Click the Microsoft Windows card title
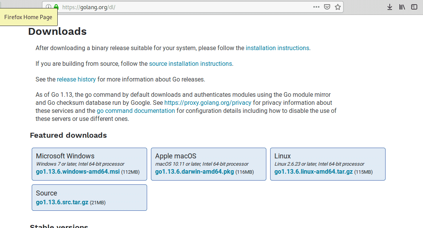This screenshot has height=228, width=423. pyautogui.click(x=65, y=156)
